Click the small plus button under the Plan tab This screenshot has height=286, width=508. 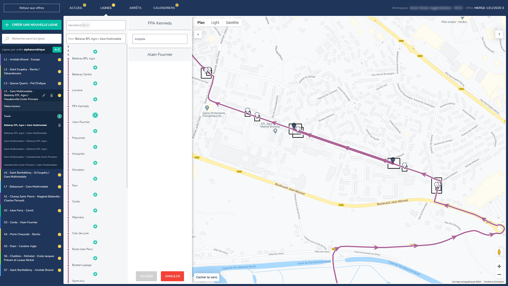coord(198,34)
